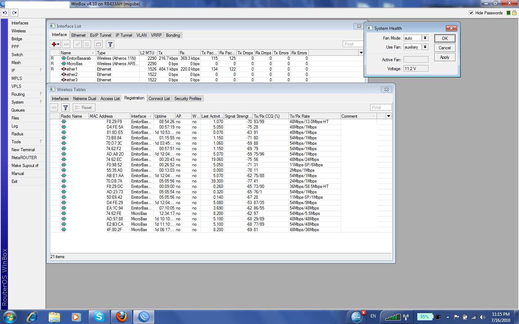Click the Find field in Wireless Tables
Screen dimensions: 519x324
point(381,107)
